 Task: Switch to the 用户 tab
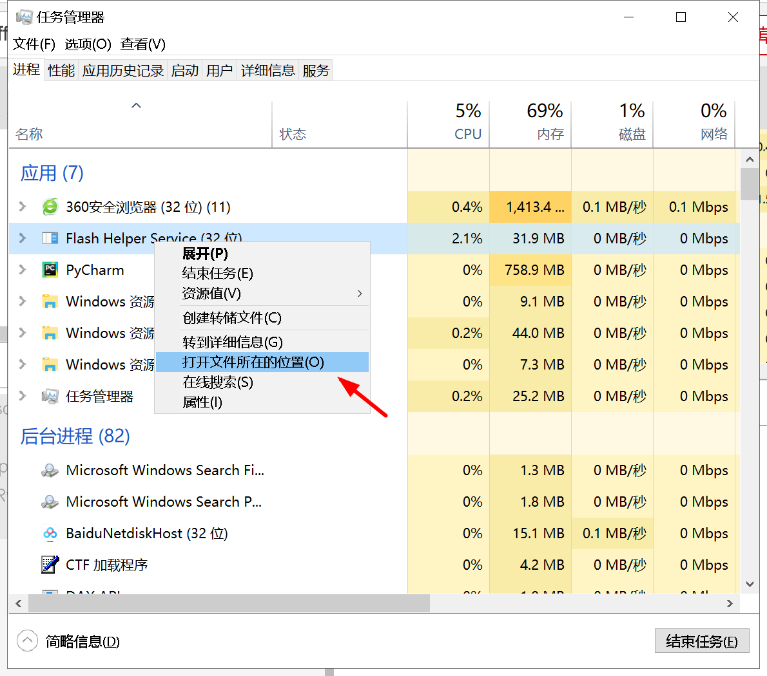point(219,70)
